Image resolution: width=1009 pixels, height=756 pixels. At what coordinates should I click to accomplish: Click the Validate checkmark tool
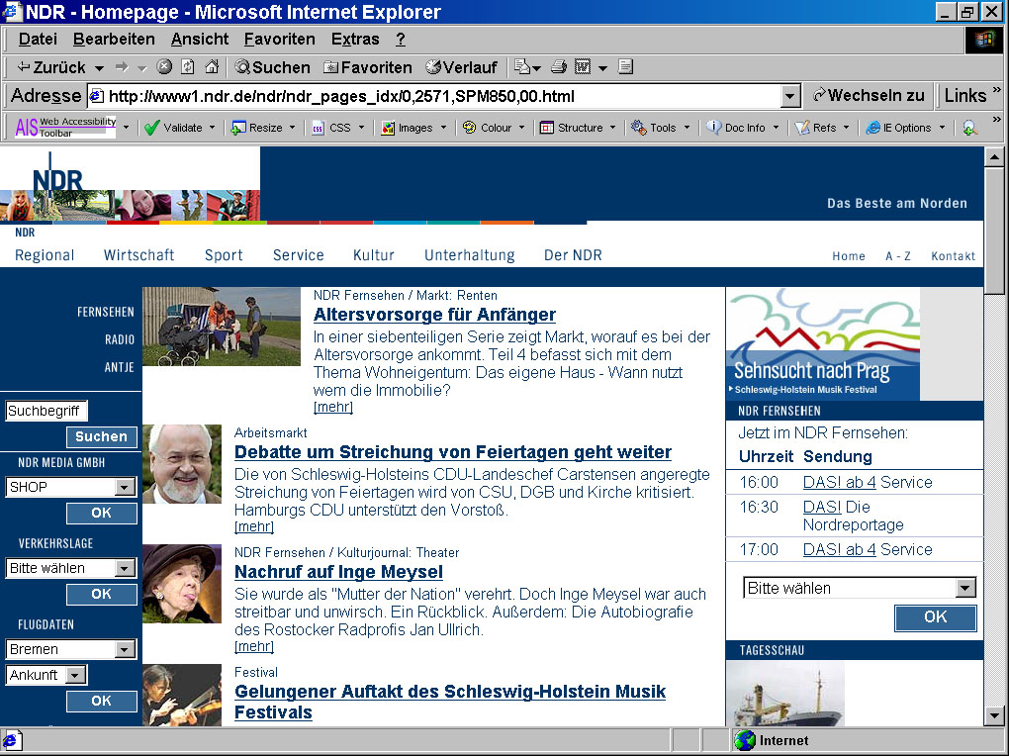(x=173, y=128)
